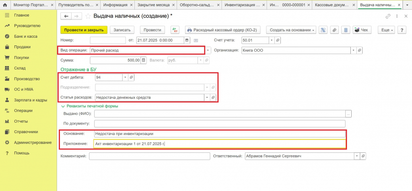Viewport: 412px width, 191px height.
Task: Click the list icon before the Чек button
Action: (x=346, y=30)
